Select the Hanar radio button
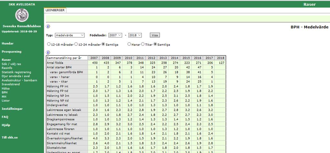 pyautogui.click(x=129, y=45)
